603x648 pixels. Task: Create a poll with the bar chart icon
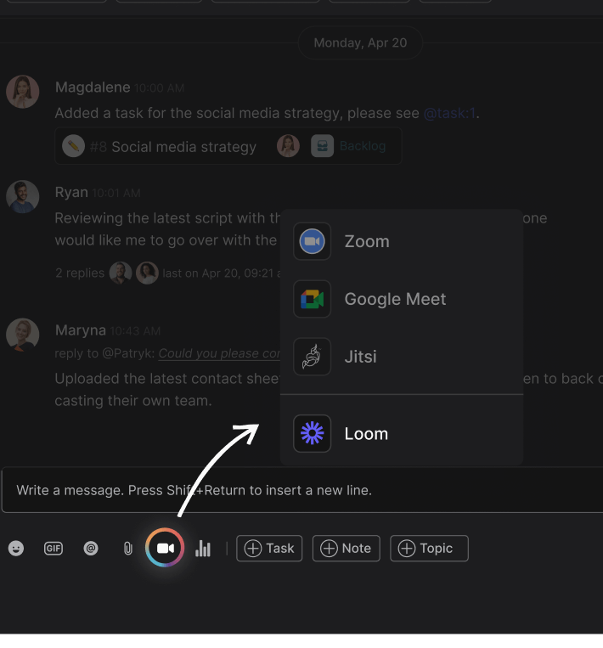(203, 549)
